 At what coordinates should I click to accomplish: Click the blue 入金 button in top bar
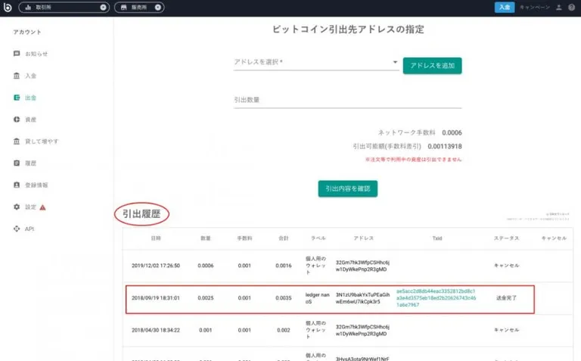(505, 8)
